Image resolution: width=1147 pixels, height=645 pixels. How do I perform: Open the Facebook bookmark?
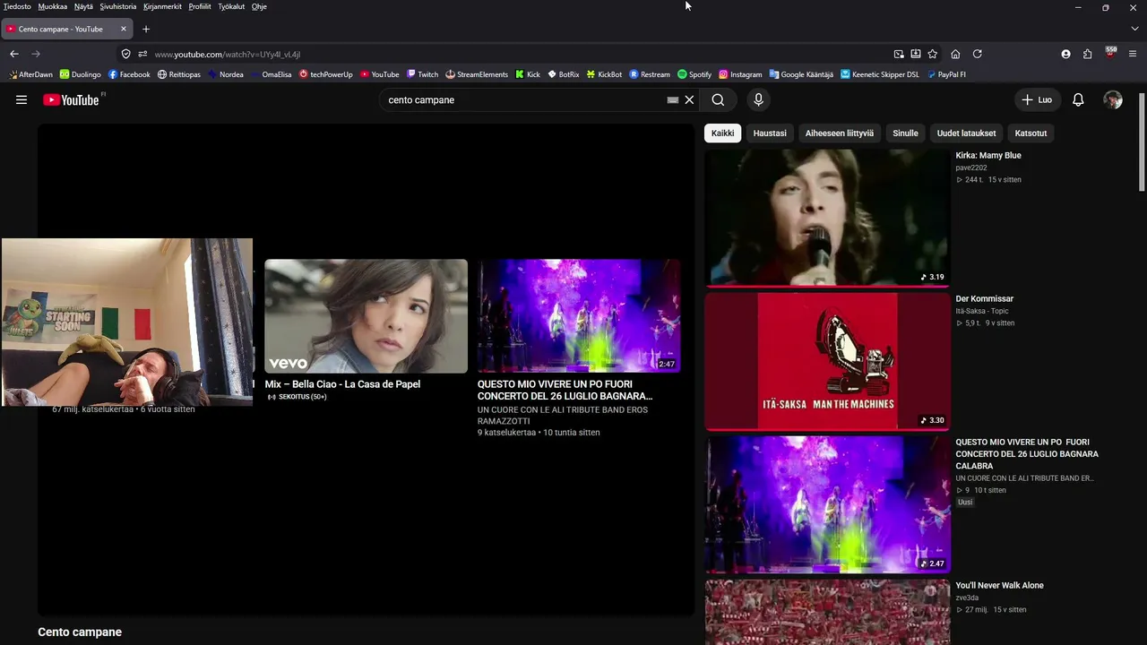pyautogui.click(x=129, y=74)
